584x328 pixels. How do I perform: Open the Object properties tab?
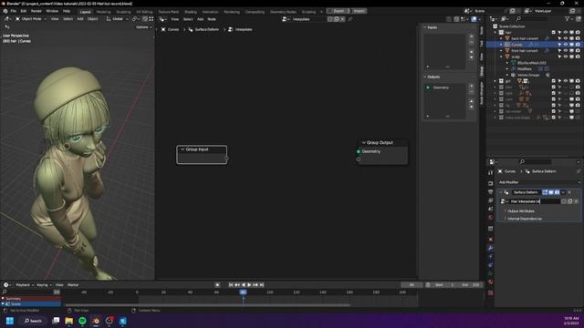[x=491, y=239]
